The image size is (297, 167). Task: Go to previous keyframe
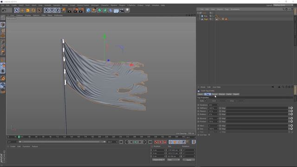[127, 142]
